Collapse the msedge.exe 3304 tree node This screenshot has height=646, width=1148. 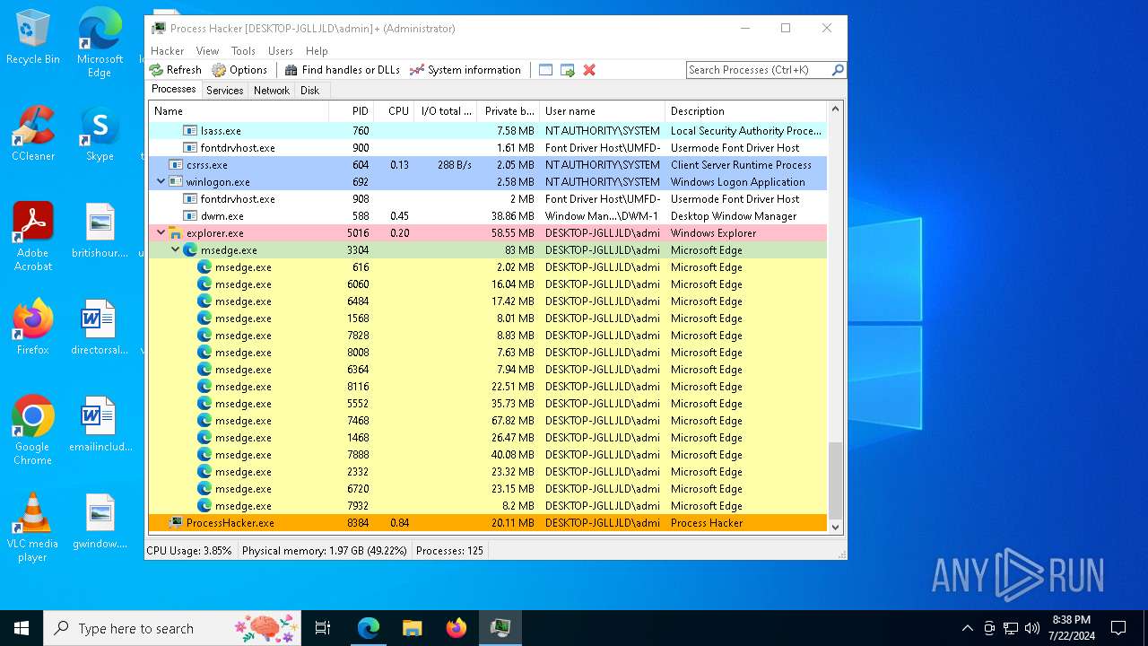click(x=175, y=250)
